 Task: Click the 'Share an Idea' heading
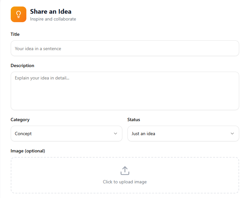[x=51, y=11]
